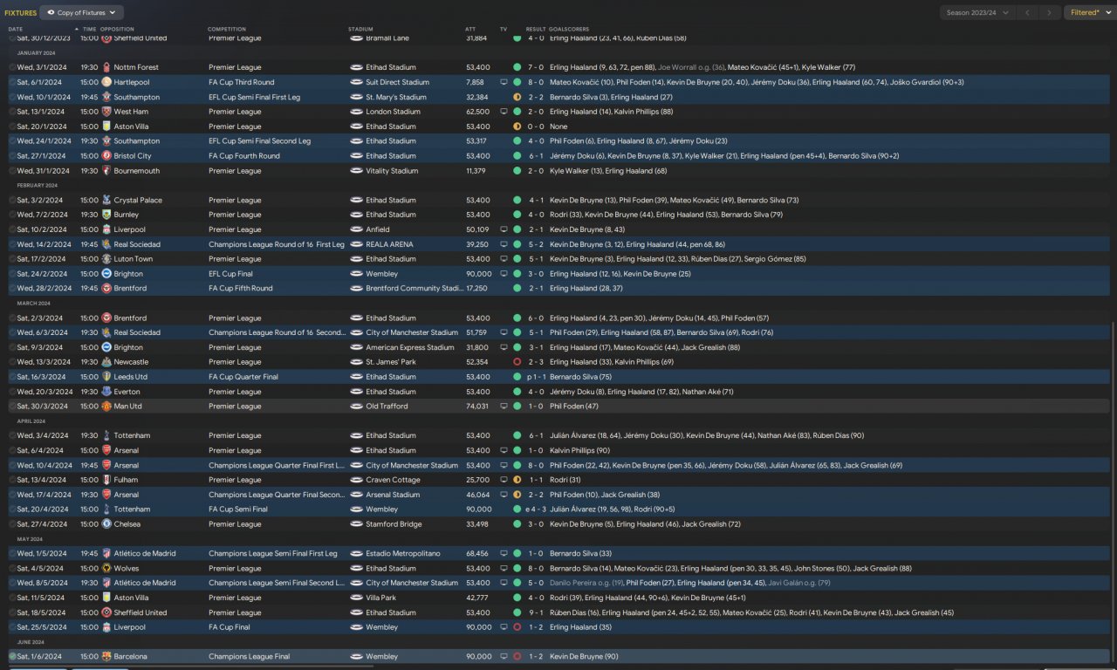Tick the selection circle for Newcastle fixture
1117x670 pixels.
pos(12,362)
